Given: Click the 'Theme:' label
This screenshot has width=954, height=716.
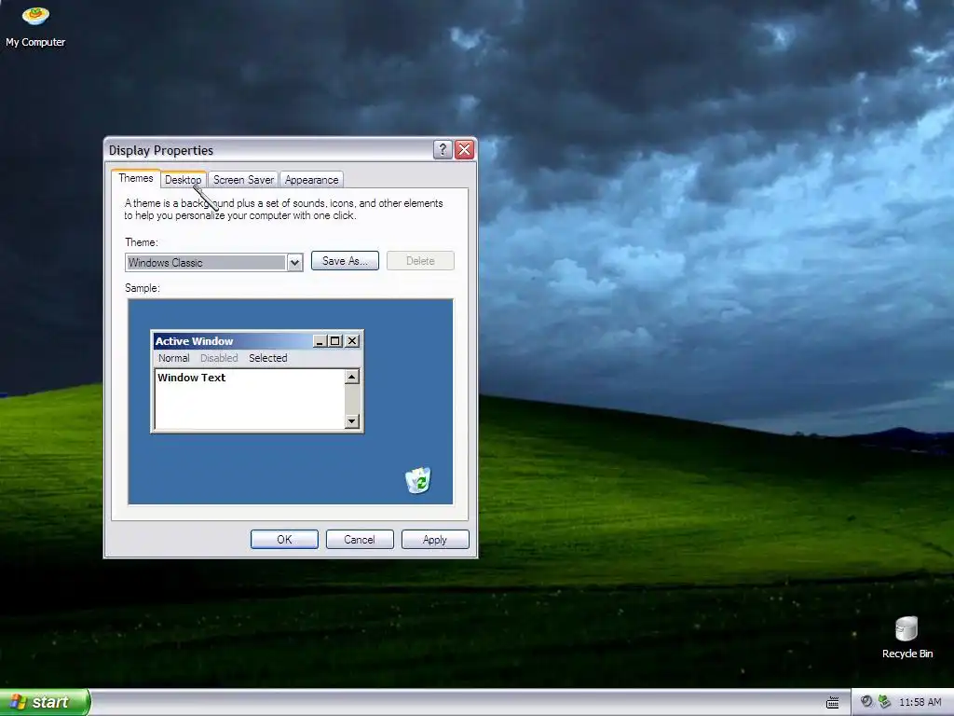Looking at the screenshot, I should point(142,242).
